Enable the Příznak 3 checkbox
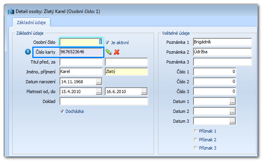Viewport: 262px width, 161px height. point(195,148)
